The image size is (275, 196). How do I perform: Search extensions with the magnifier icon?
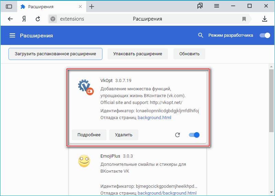200,35
